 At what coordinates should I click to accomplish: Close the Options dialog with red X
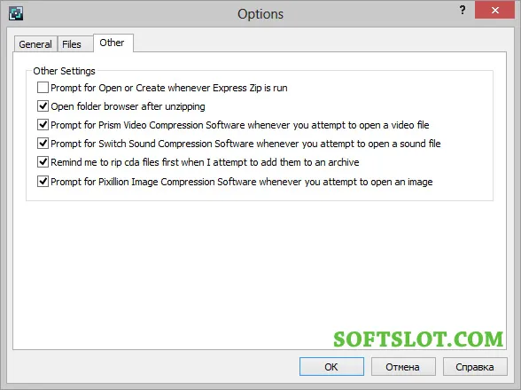coord(494,10)
